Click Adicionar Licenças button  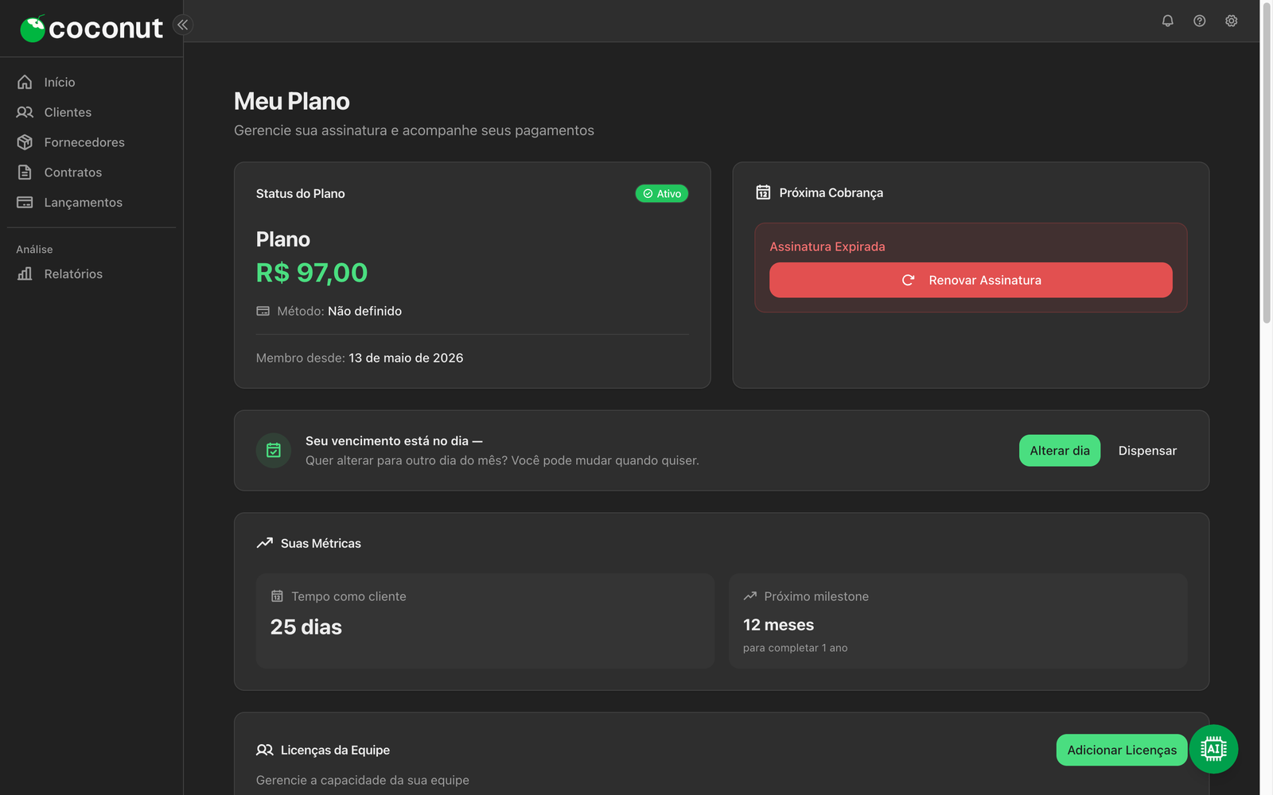click(1122, 750)
